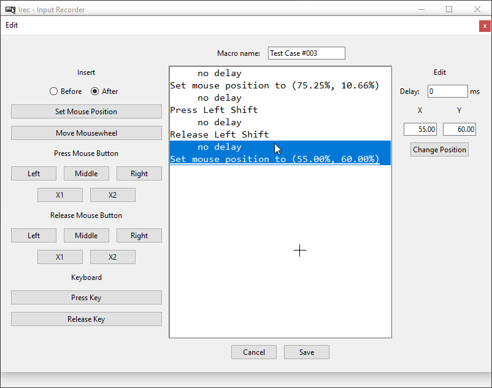Image resolution: width=492 pixels, height=388 pixels.
Task: Select the After insert radio option
Action: pyautogui.click(x=95, y=91)
